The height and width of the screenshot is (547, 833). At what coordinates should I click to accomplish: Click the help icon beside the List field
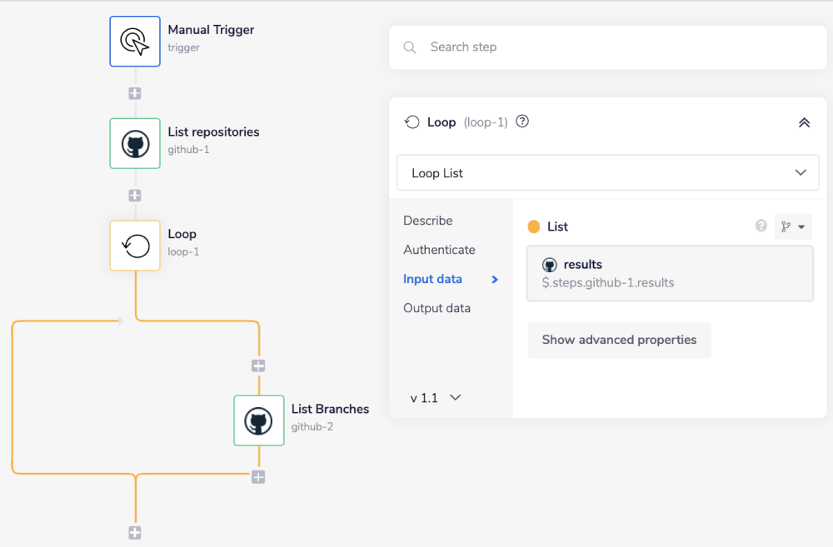(760, 226)
